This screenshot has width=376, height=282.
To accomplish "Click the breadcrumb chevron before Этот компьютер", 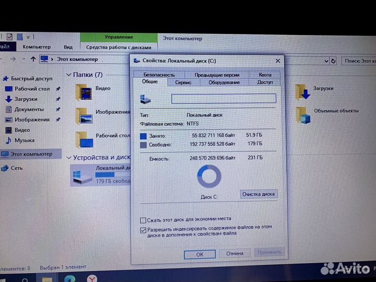I will pyautogui.click(x=52, y=59).
